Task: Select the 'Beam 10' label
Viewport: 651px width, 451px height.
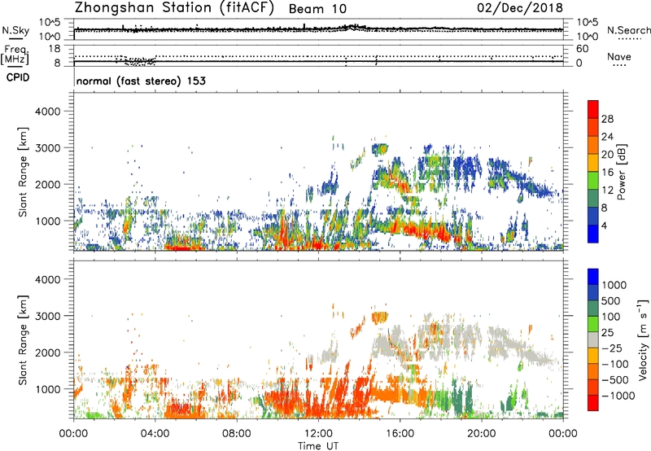Action: 317,9
